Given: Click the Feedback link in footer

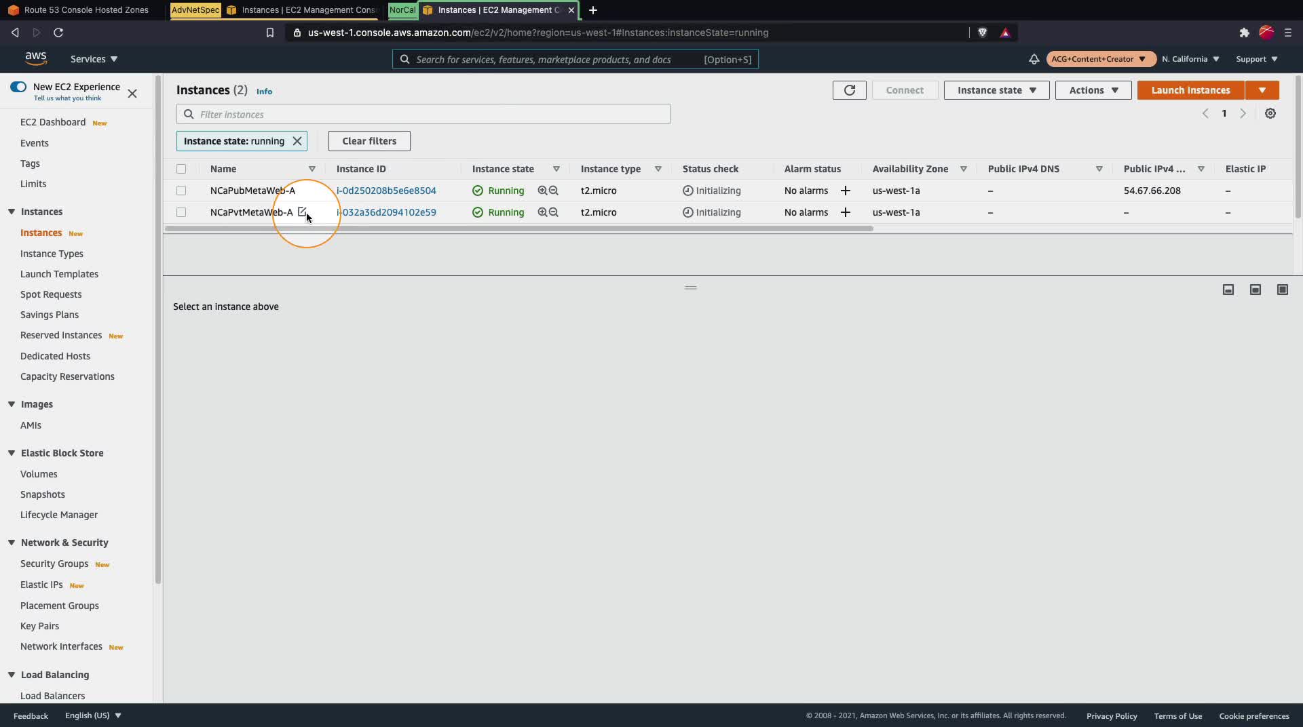Looking at the screenshot, I should point(31,715).
